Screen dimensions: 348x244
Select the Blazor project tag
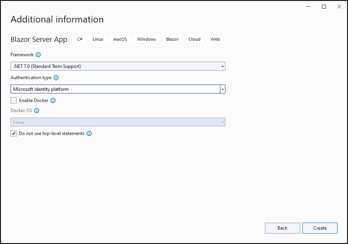pos(172,39)
